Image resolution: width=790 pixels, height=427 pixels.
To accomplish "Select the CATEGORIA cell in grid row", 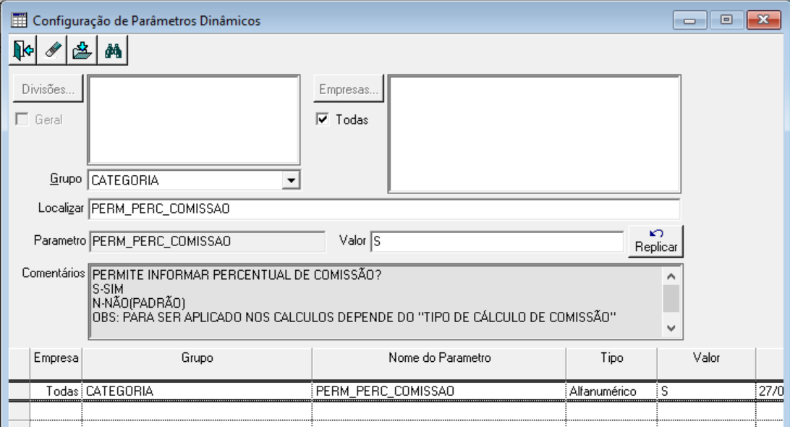I will click(x=197, y=392).
